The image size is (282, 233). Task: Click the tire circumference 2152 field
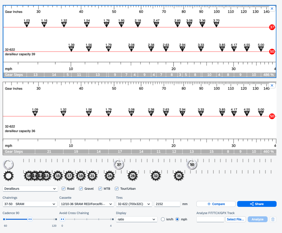point(167,204)
